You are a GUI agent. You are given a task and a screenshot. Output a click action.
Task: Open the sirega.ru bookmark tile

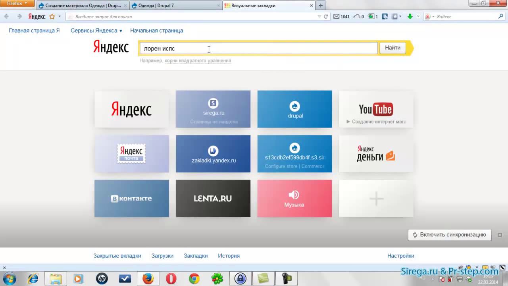pyautogui.click(x=213, y=109)
